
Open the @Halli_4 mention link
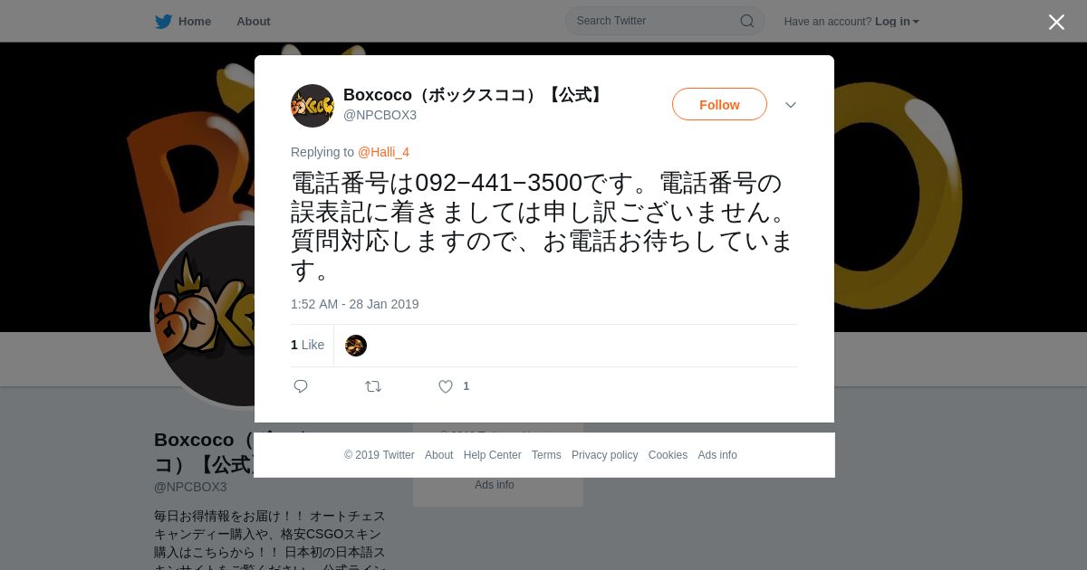383,152
